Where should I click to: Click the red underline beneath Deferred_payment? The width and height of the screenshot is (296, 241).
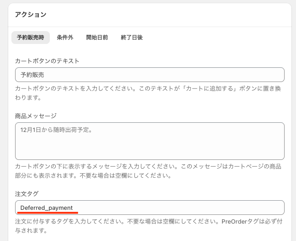click(48, 213)
